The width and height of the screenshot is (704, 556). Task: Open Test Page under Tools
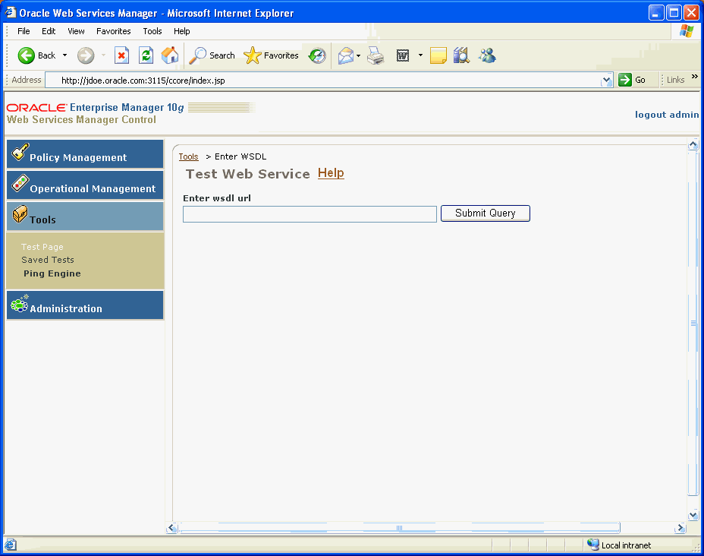coord(42,247)
